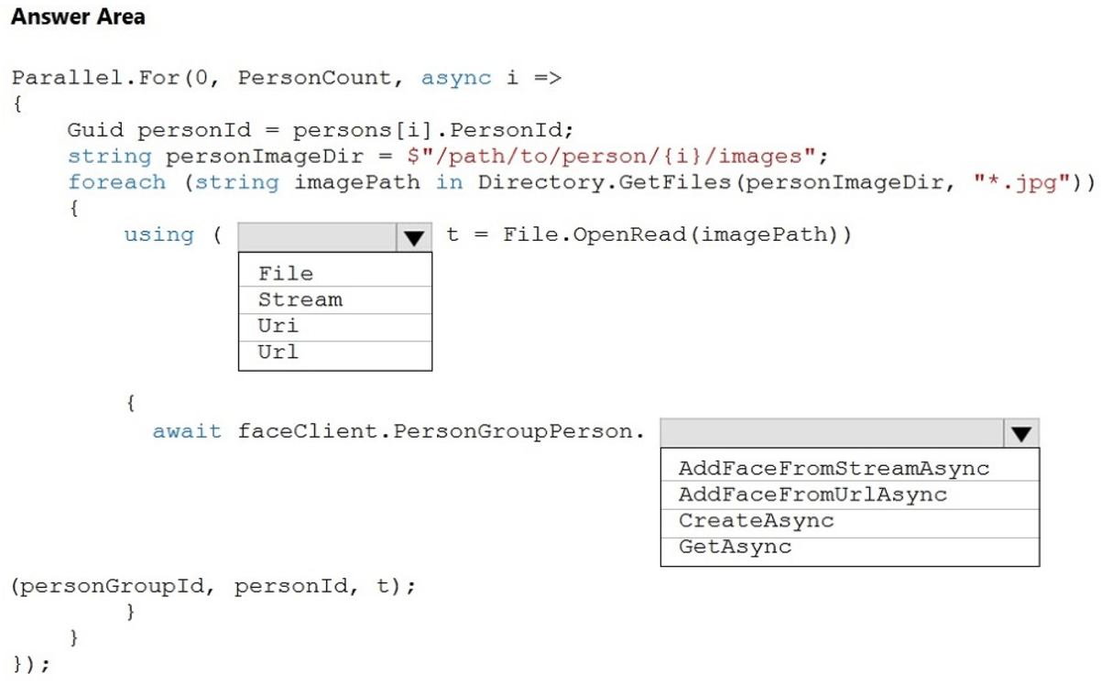Choose GetAsync in the method dropdown
This screenshot has height=684, width=1101.
tap(733, 547)
